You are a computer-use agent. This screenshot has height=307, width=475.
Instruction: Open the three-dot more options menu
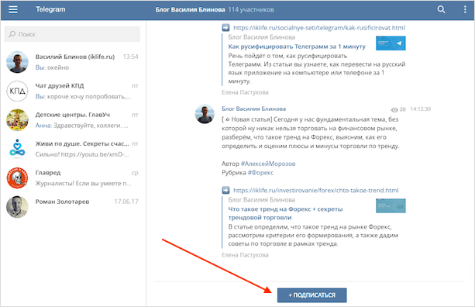(x=465, y=9)
